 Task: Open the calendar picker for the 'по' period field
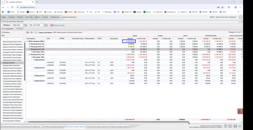coord(44,25)
